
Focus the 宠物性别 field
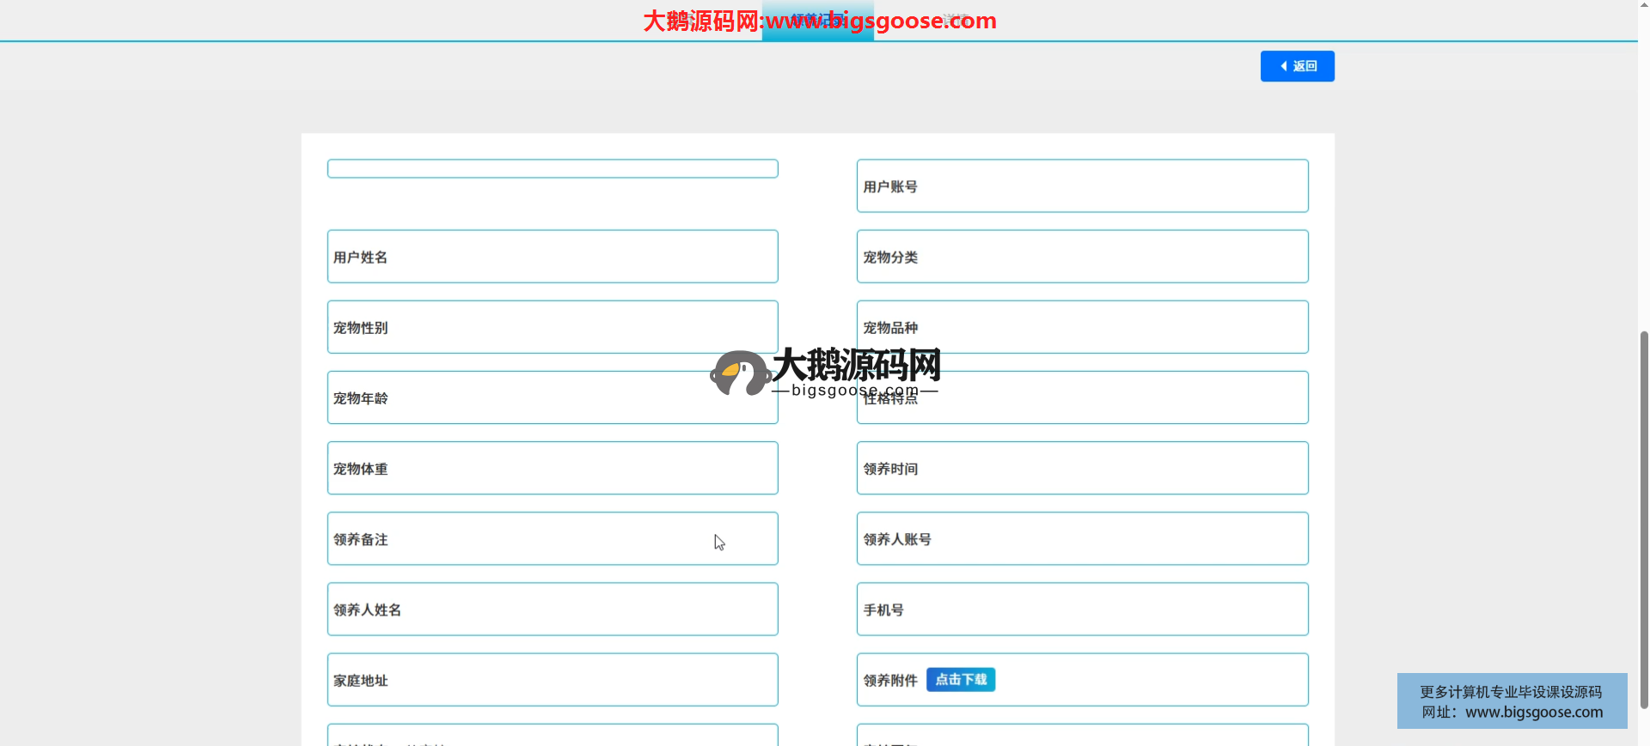tap(552, 327)
